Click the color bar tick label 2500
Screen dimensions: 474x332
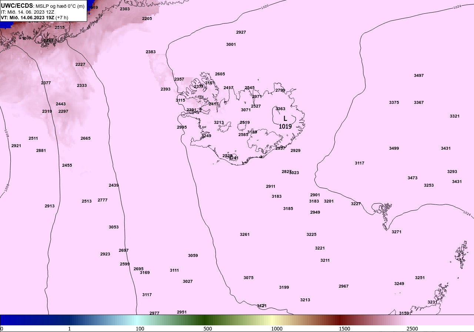pyautogui.click(x=412, y=329)
